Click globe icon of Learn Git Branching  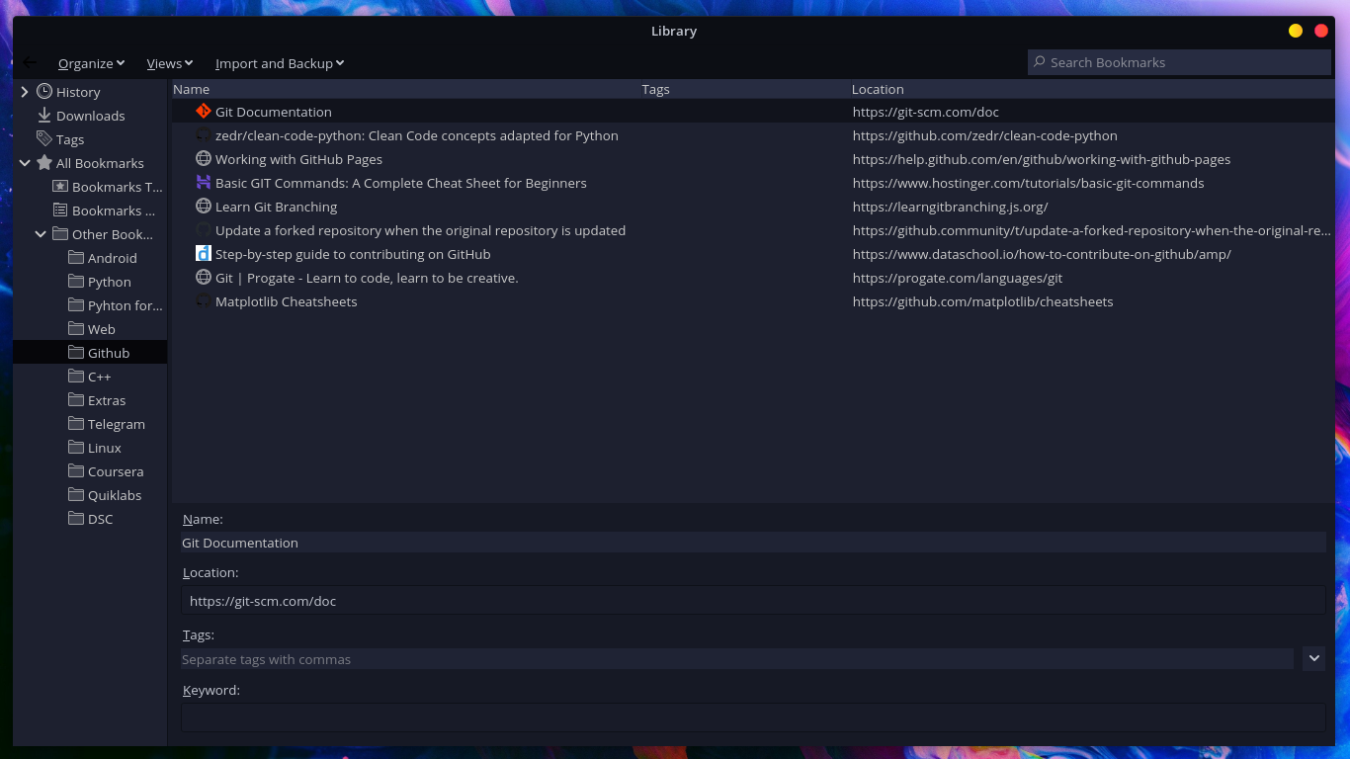point(204,207)
